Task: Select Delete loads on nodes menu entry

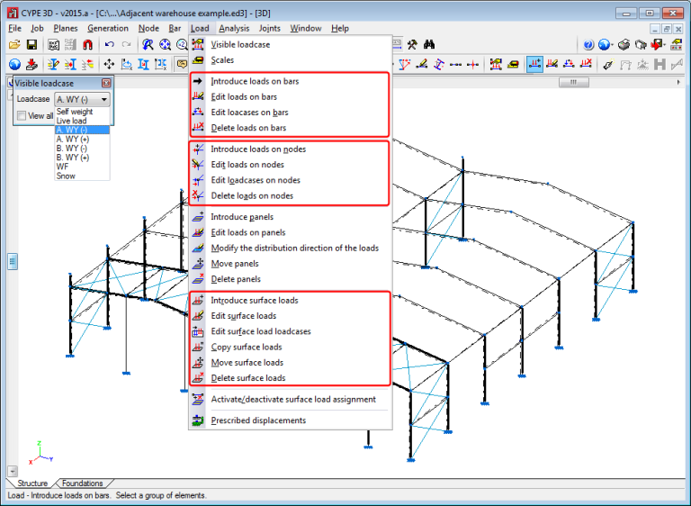Action: [291, 196]
